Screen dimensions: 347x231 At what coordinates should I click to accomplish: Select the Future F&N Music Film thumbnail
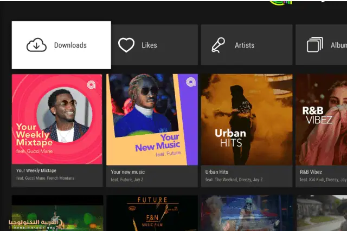pos(152,213)
